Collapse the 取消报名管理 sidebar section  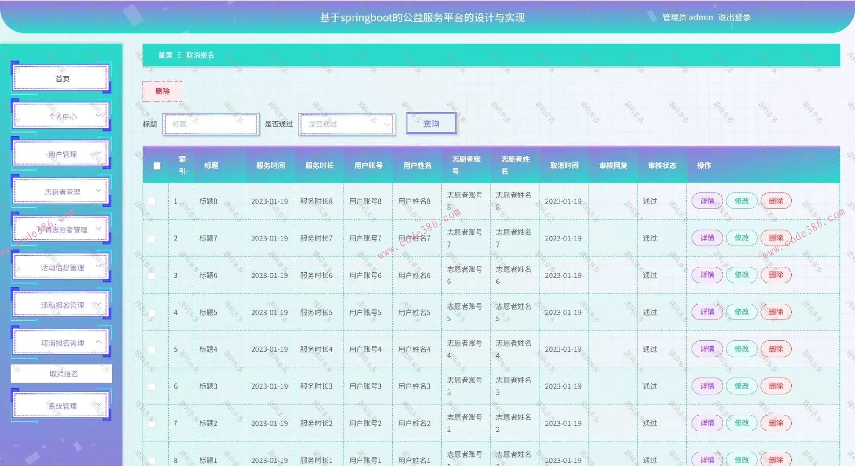pos(61,343)
